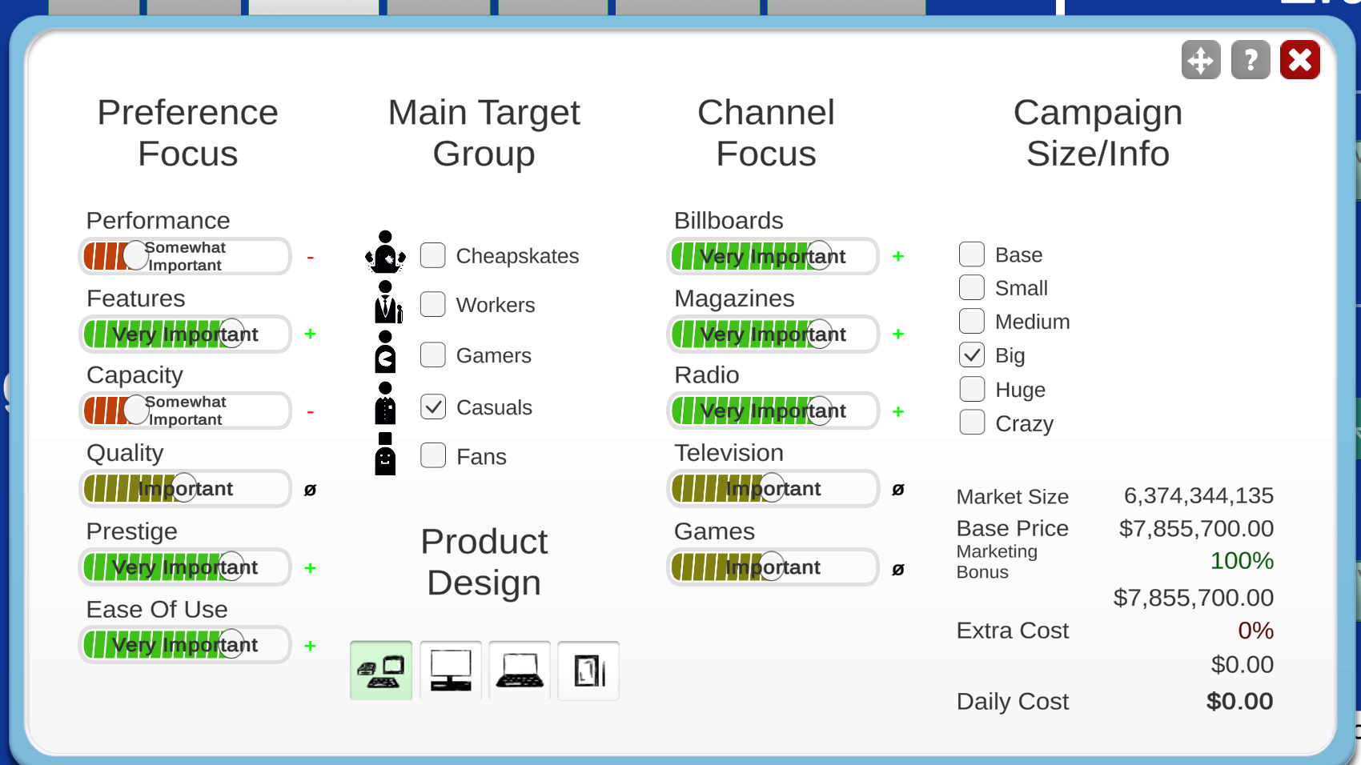Select the Base campaign size
Image resolution: width=1361 pixels, height=765 pixels.
click(x=972, y=254)
